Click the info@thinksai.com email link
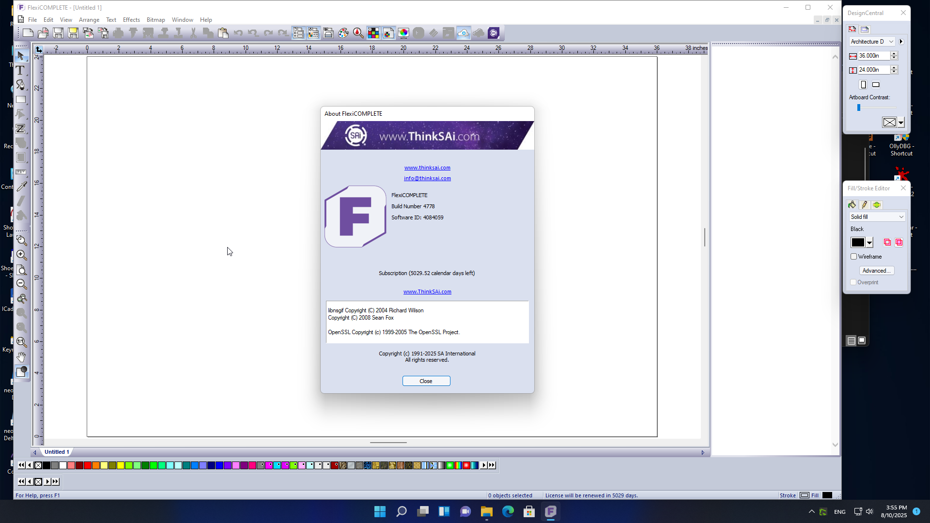 coord(427,178)
